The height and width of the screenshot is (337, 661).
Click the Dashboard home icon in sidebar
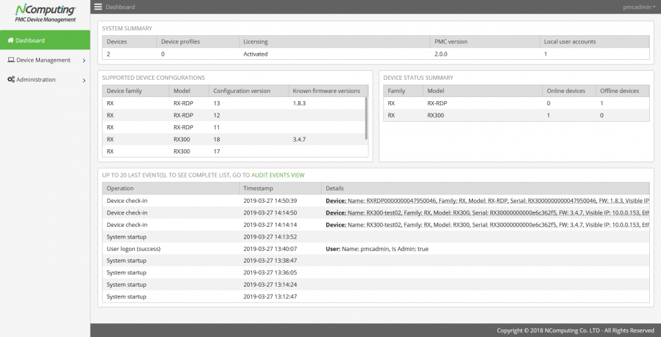(x=10, y=41)
